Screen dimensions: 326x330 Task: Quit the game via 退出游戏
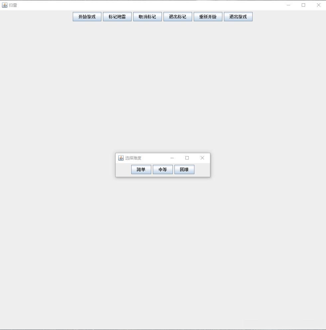coord(238,17)
